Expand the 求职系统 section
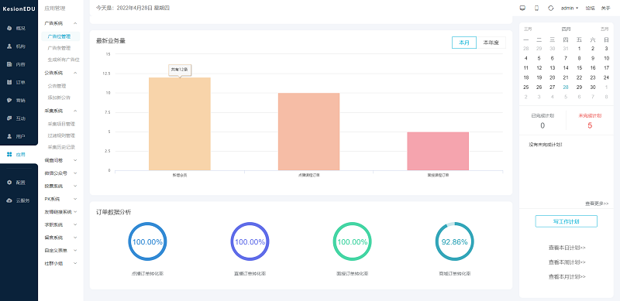The width and height of the screenshot is (620, 301). tap(60, 224)
